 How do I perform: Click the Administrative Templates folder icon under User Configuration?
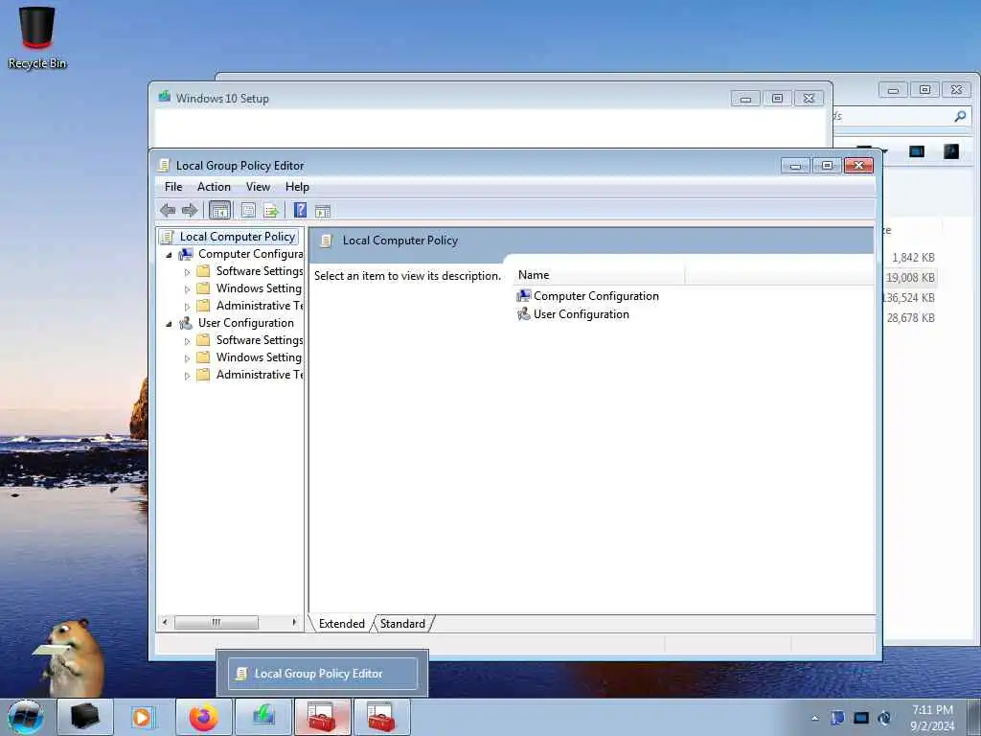[x=203, y=375]
